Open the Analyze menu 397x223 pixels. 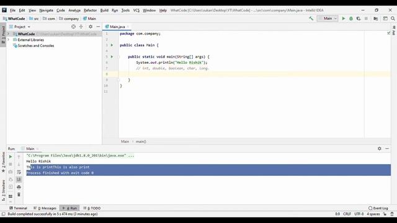74,11
